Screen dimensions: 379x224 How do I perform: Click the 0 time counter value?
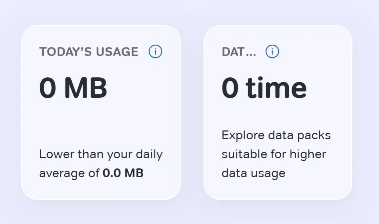coord(264,88)
